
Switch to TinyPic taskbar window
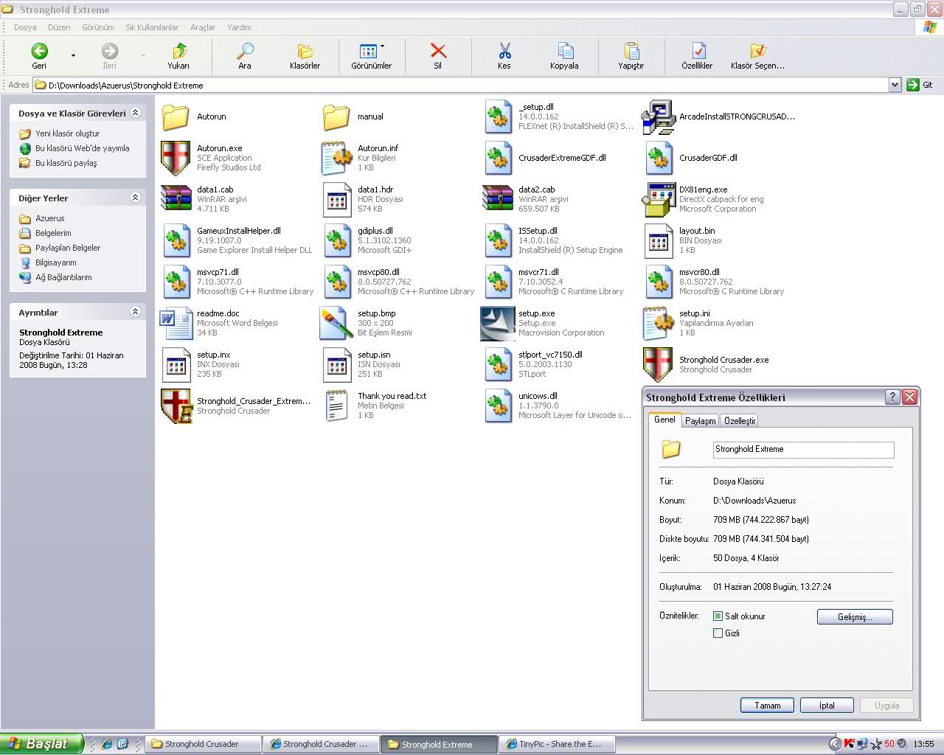click(557, 744)
